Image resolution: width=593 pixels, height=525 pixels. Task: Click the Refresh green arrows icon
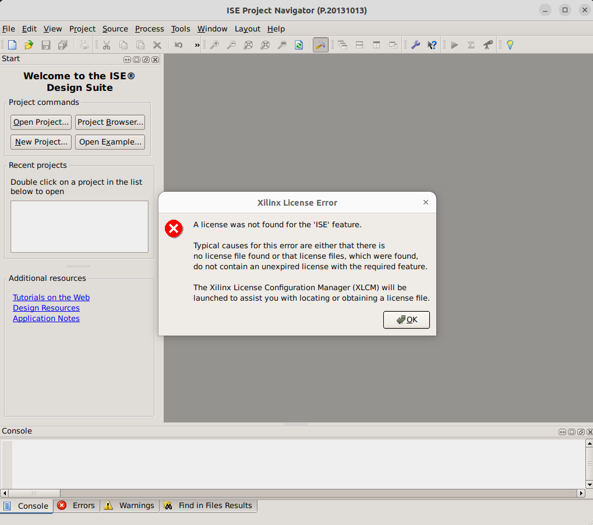pos(299,45)
